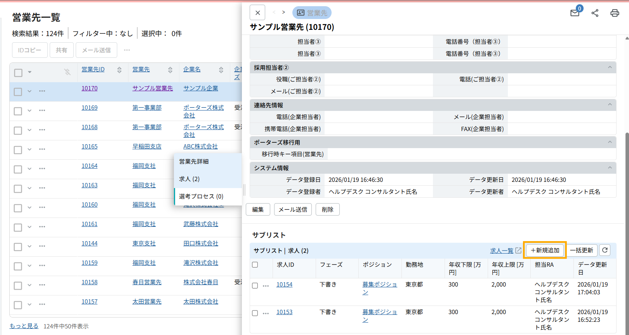Click the share icon in detail header
This screenshot has width=629, height=335.
pos(595,13)
